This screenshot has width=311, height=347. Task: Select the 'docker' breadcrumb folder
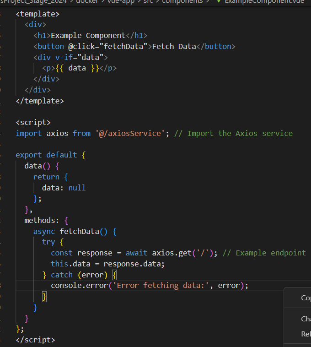[87, 1]
